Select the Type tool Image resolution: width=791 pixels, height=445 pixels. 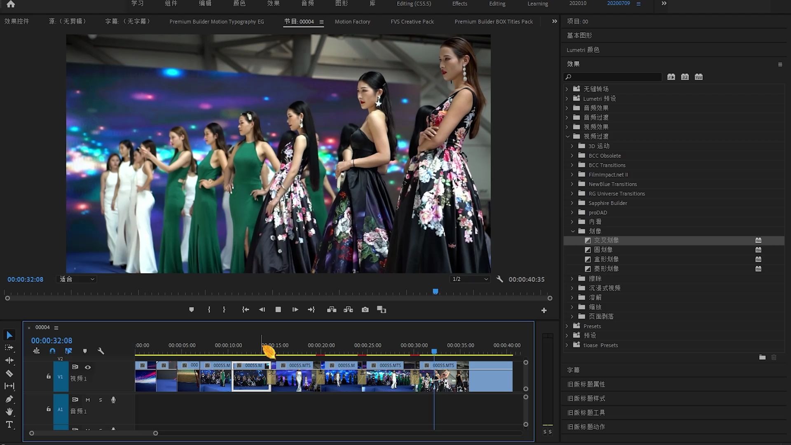(9, 424)
